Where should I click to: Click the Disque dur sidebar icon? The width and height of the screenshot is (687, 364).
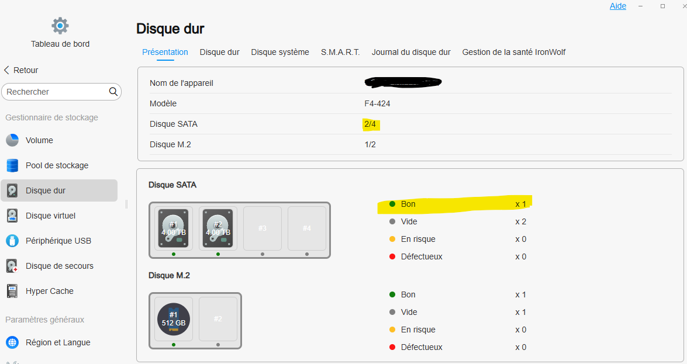[x=12, y=190]
